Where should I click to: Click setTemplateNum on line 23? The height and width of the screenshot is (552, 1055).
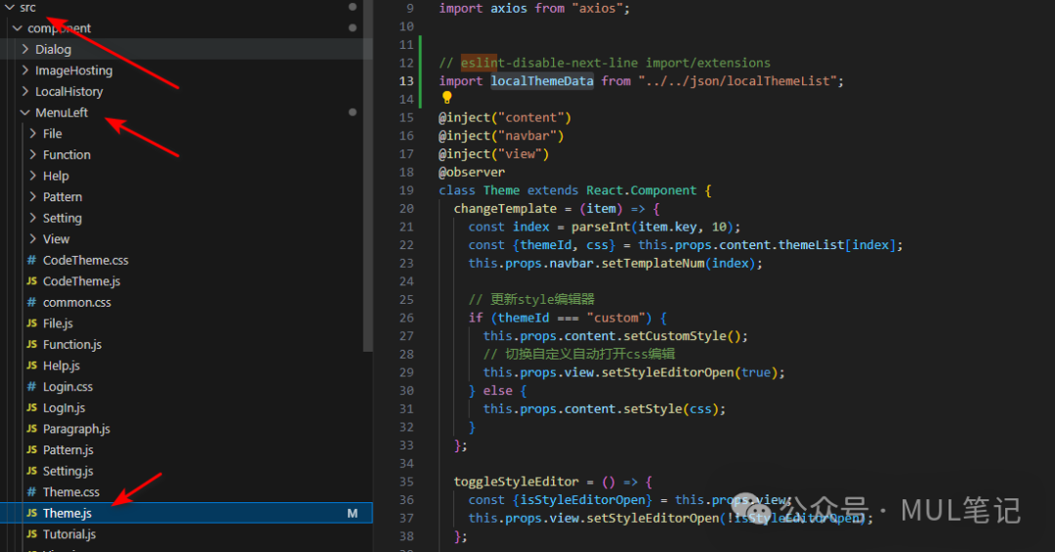tap(653, 263)
